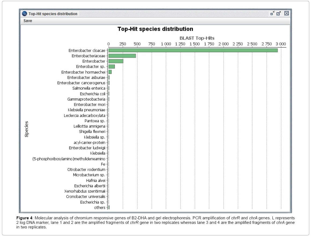
Task: Click the Salmonella enterica species label
Action: [x=89, y=88]
